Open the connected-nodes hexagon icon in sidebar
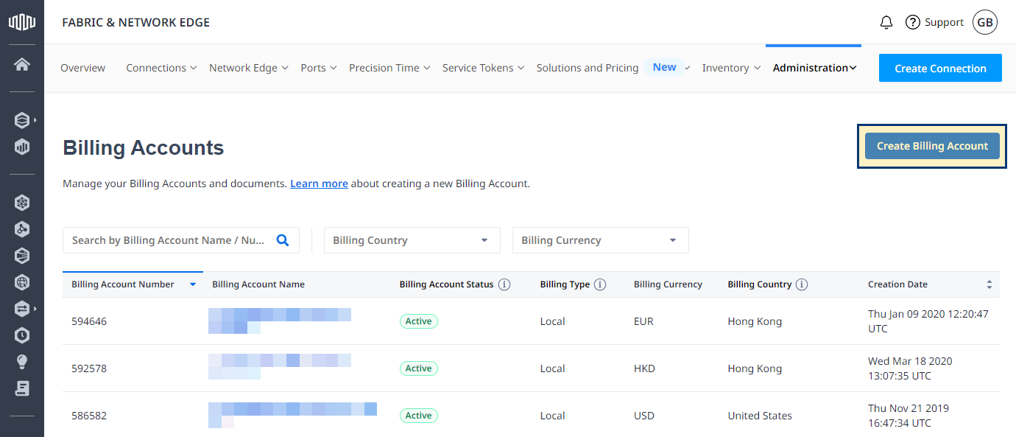Screen dimensions: 1016x437 pos(22,229)
